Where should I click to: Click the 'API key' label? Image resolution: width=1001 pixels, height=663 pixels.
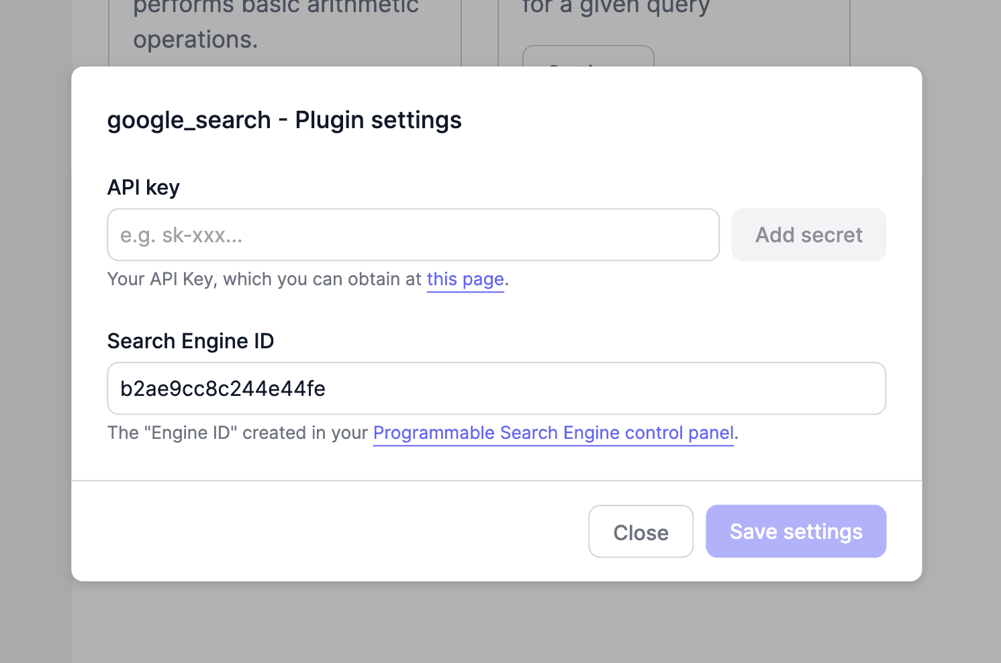point(144,187)
